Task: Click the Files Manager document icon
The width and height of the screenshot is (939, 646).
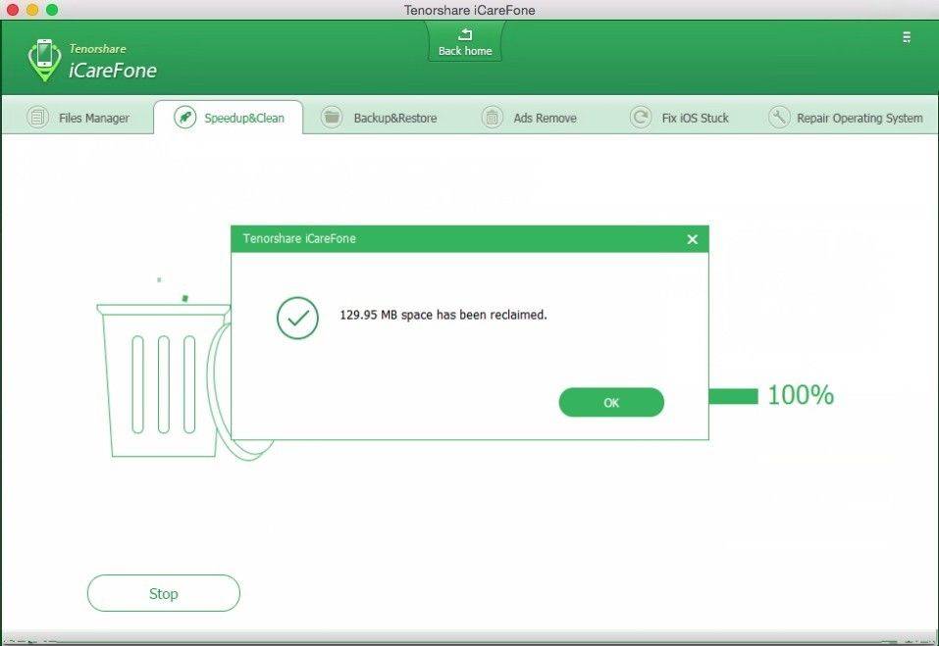Action: pyautogui.click(x=37, y=117)
